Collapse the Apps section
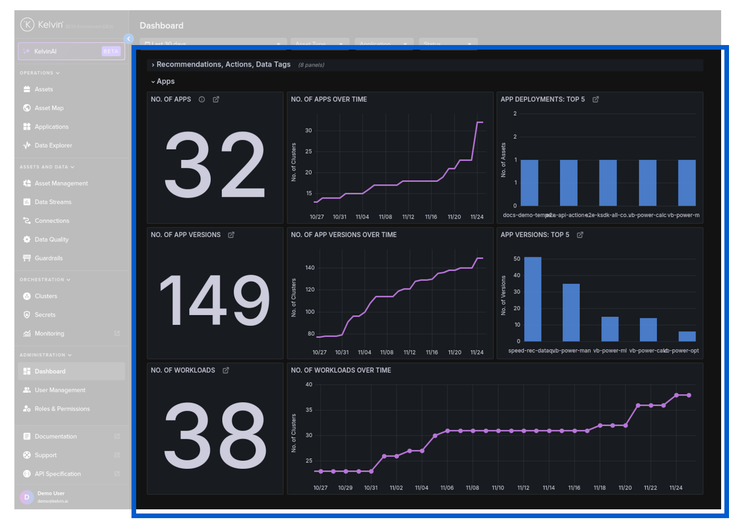 coord(153,82)
